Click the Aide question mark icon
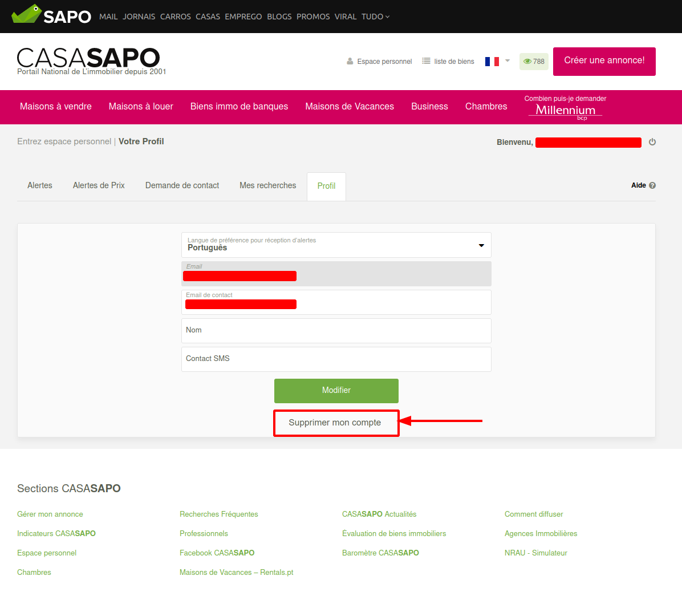This screenshot has width=682, height=592. point(652,185)
